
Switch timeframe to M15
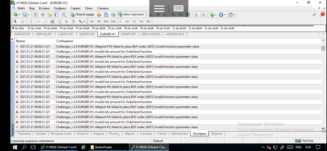(x=106, y=22)
